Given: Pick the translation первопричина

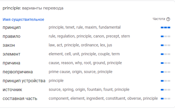Looking at the screenshot, I should click(x=18, y=72).
